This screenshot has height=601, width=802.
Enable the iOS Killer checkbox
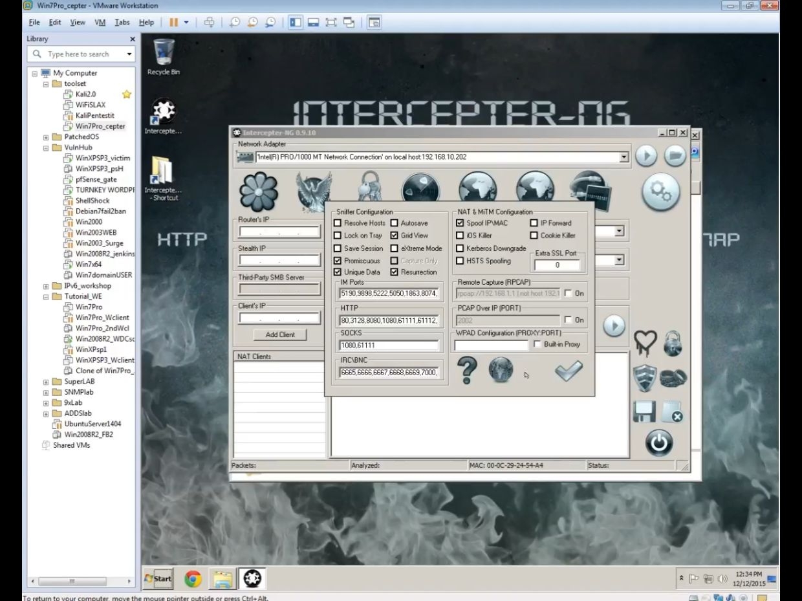point(460,235)
